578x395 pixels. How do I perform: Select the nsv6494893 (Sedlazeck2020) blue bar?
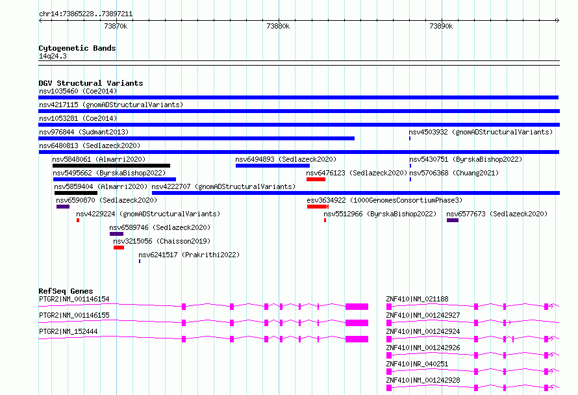(272, 166)
